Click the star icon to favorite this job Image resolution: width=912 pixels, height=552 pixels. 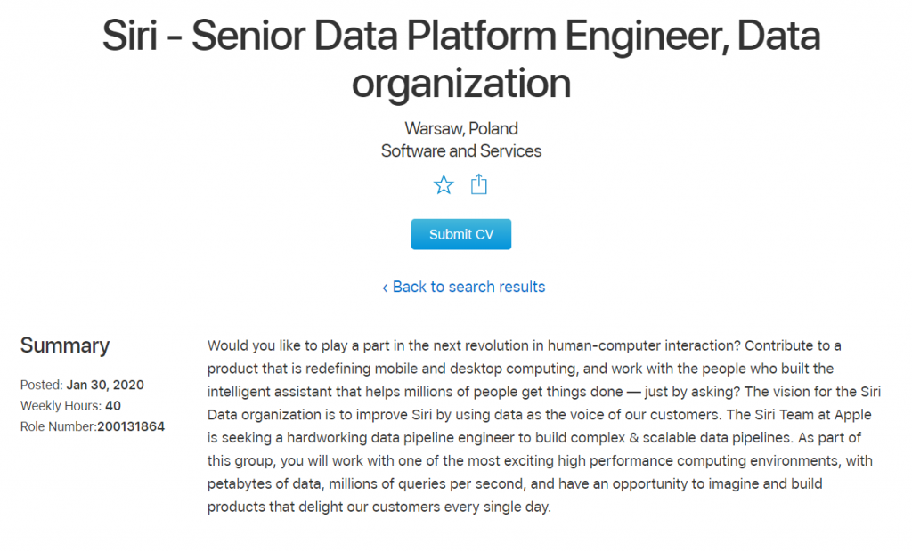click(444, 185)
